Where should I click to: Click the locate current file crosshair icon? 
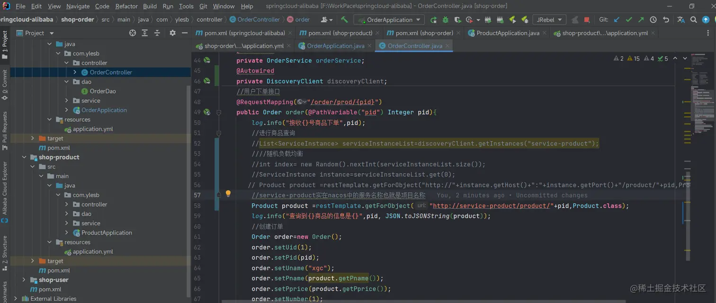pyautogui.click(x=133, y=33)
